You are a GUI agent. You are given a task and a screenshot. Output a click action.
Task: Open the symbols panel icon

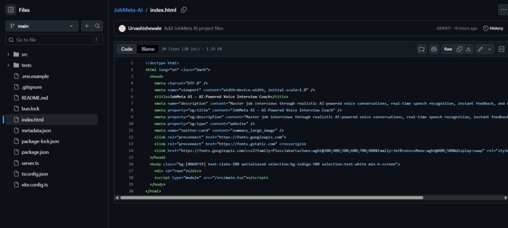501,49
